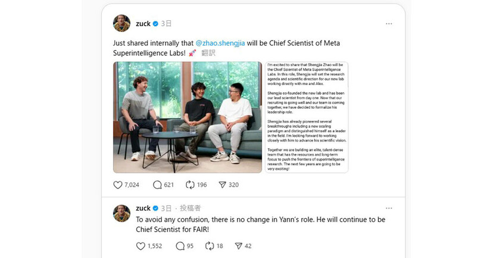Open more options on first post

coord(389,24)
